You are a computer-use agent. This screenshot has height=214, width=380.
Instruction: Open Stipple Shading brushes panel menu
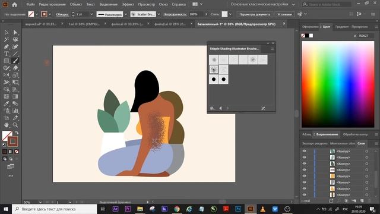pos(272,49)
